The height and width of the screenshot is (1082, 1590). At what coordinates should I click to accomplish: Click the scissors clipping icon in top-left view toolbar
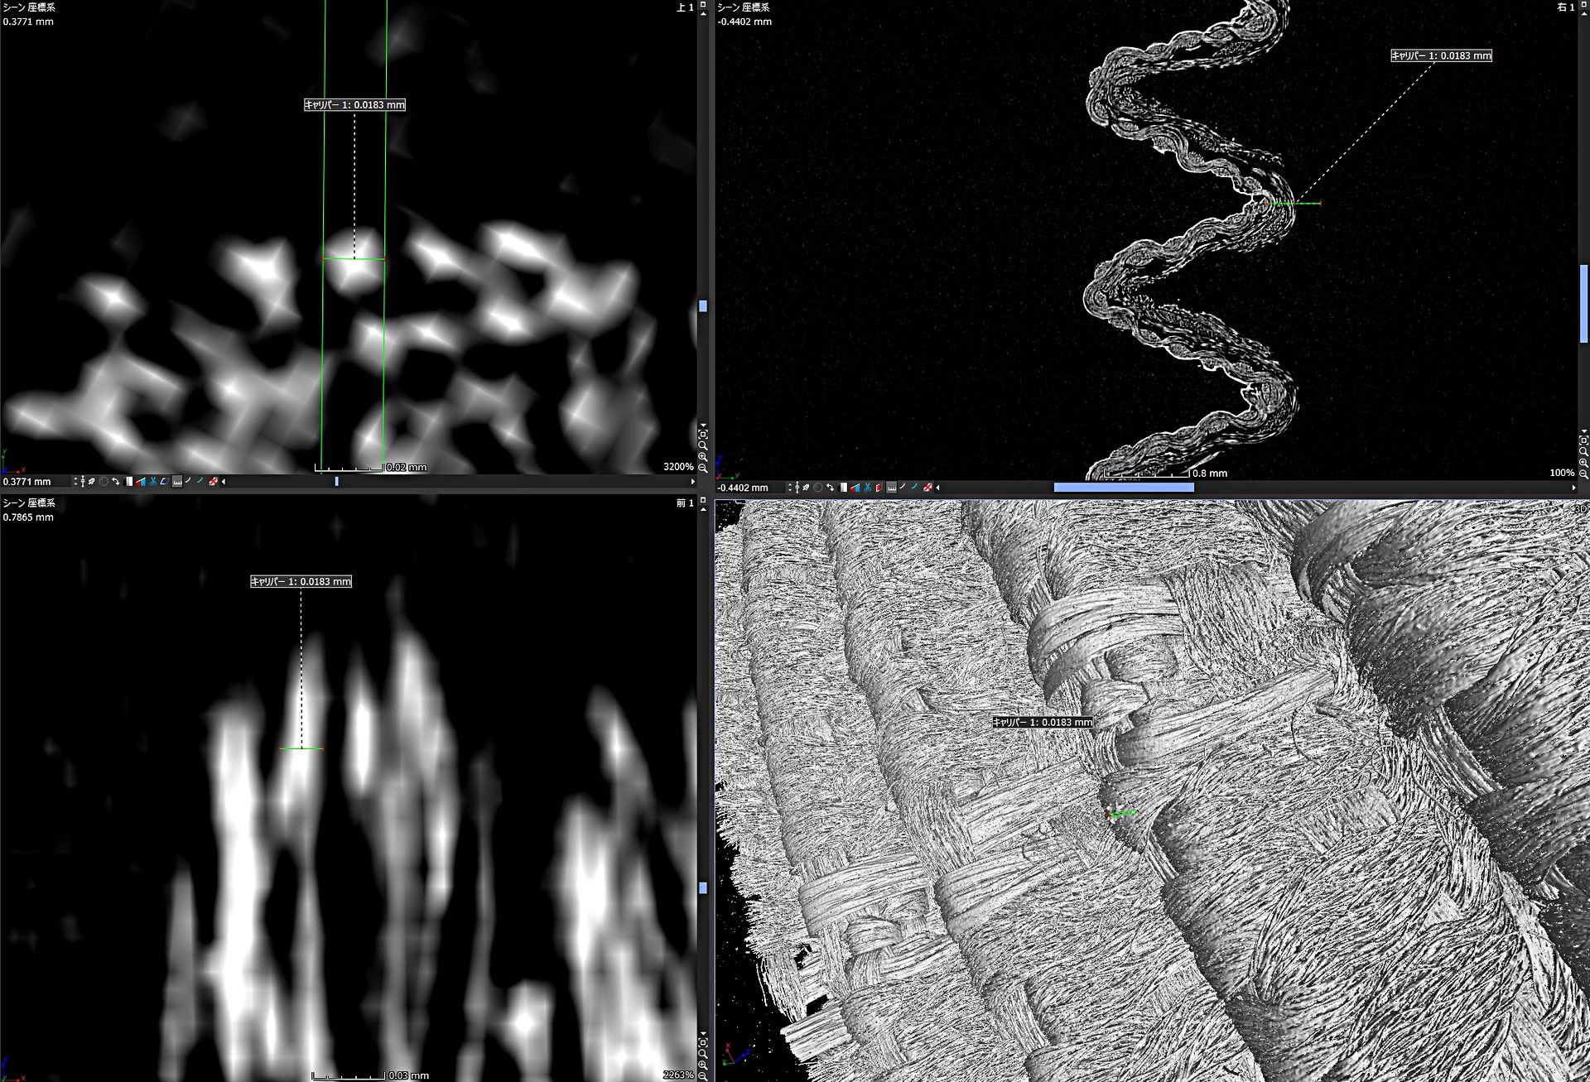click(153, 481)
